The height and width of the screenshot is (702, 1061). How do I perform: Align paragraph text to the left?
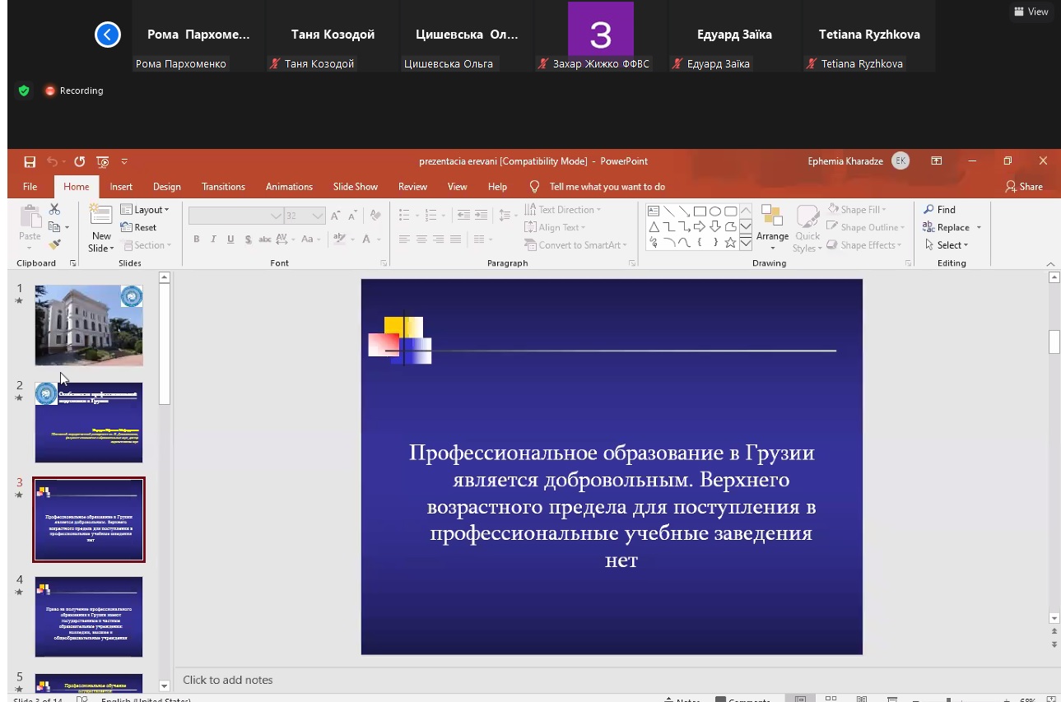point(404,239)
